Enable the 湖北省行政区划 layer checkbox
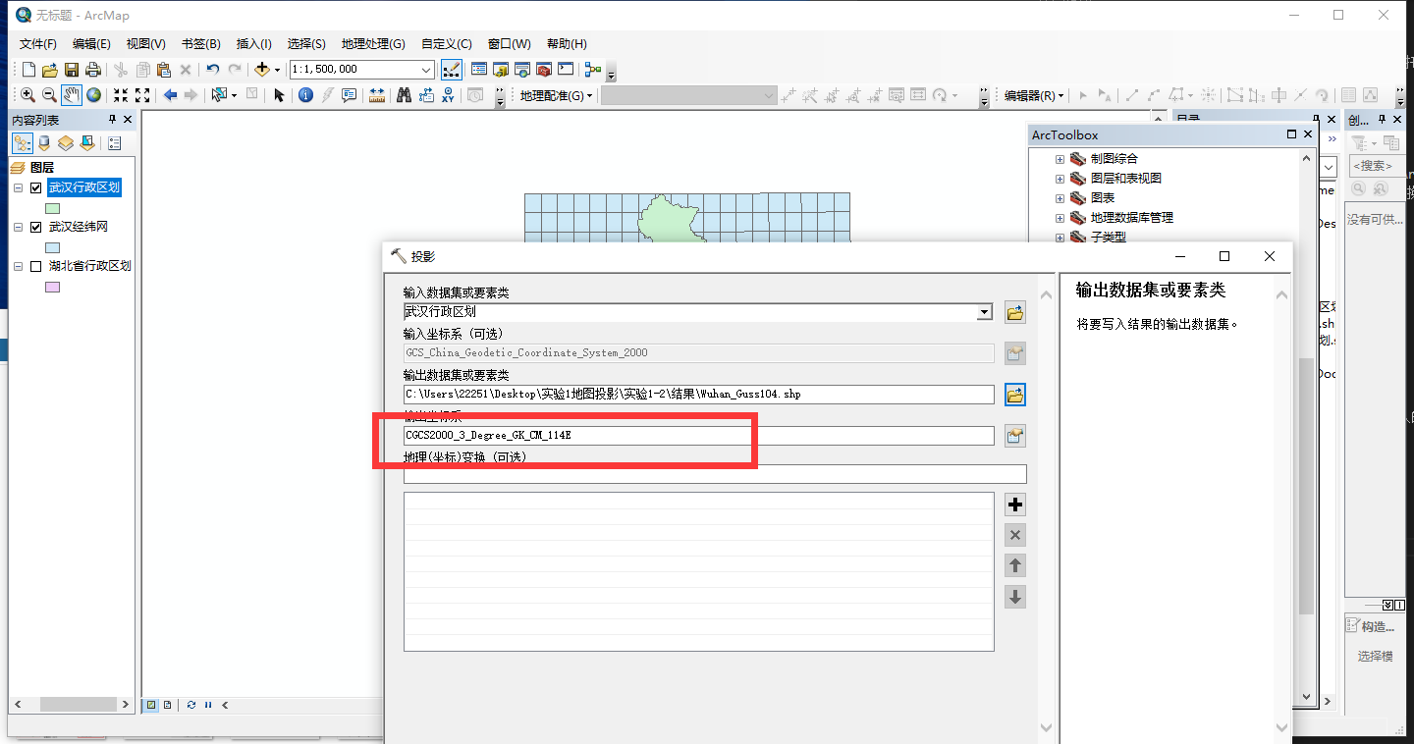This screenshot has height=744, width=1414. tap(36, 266)
